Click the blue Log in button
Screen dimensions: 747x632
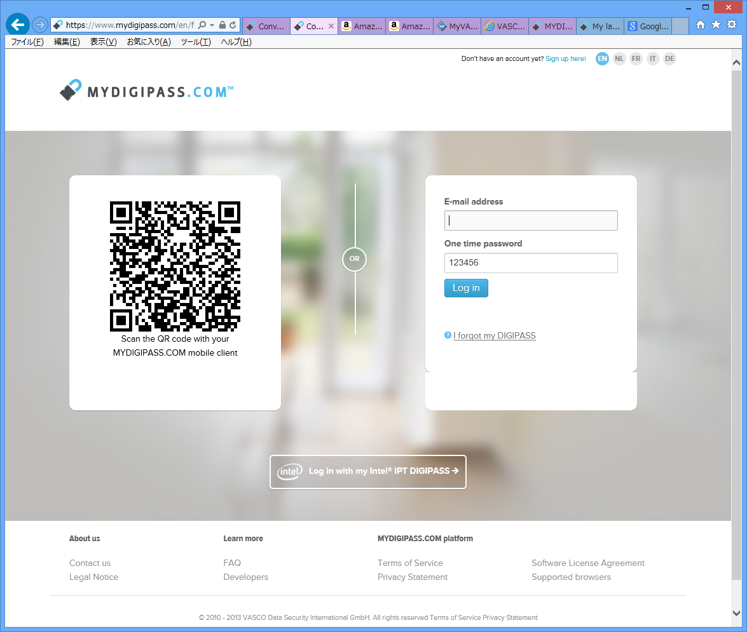click(x=466, y=288)
